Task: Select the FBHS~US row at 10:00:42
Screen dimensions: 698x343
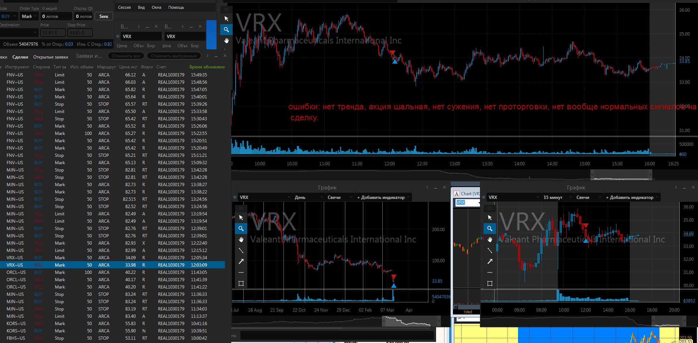Action: (112, 338)
